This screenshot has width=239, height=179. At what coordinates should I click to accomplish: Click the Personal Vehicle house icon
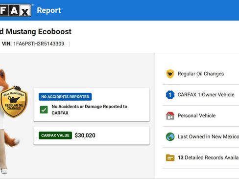[x=170, y=116]
